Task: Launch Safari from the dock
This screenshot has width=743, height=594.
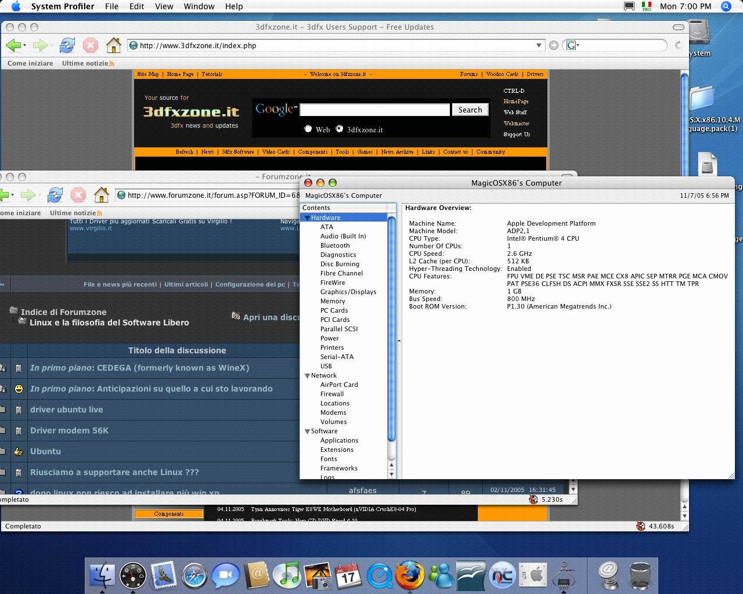Action: [x=194, y=575]
